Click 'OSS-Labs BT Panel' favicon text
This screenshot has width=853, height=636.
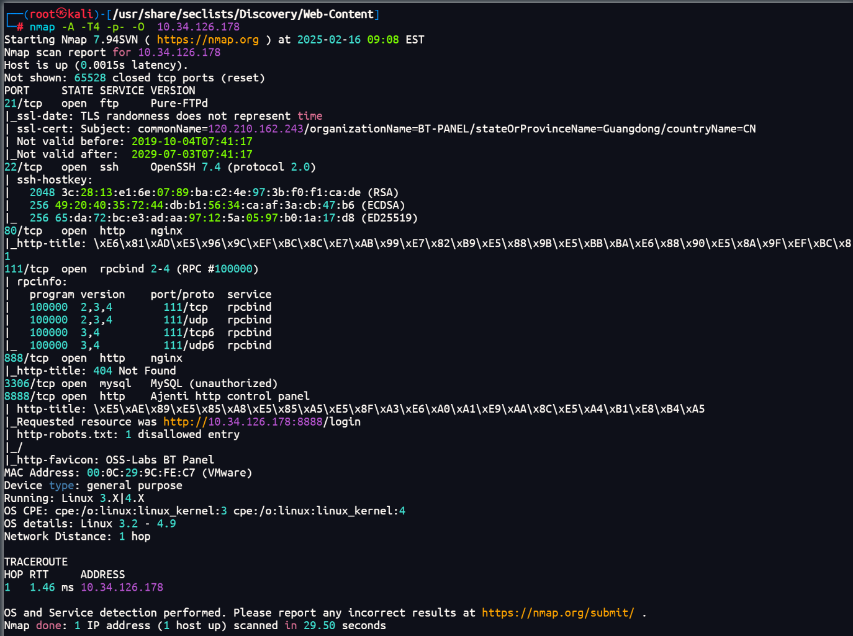[160, 460]
